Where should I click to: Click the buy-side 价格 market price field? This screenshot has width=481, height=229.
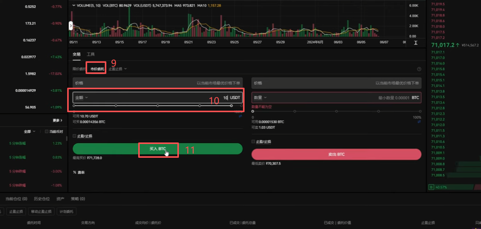point(157,83)
